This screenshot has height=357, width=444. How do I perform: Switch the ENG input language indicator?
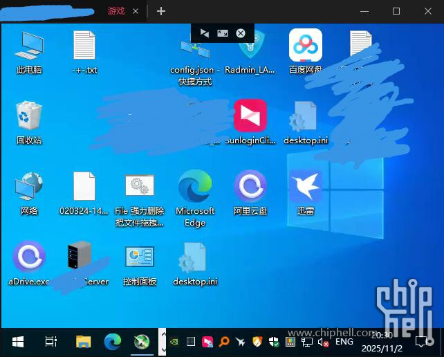pyautogui.click(x=344, y=341)
